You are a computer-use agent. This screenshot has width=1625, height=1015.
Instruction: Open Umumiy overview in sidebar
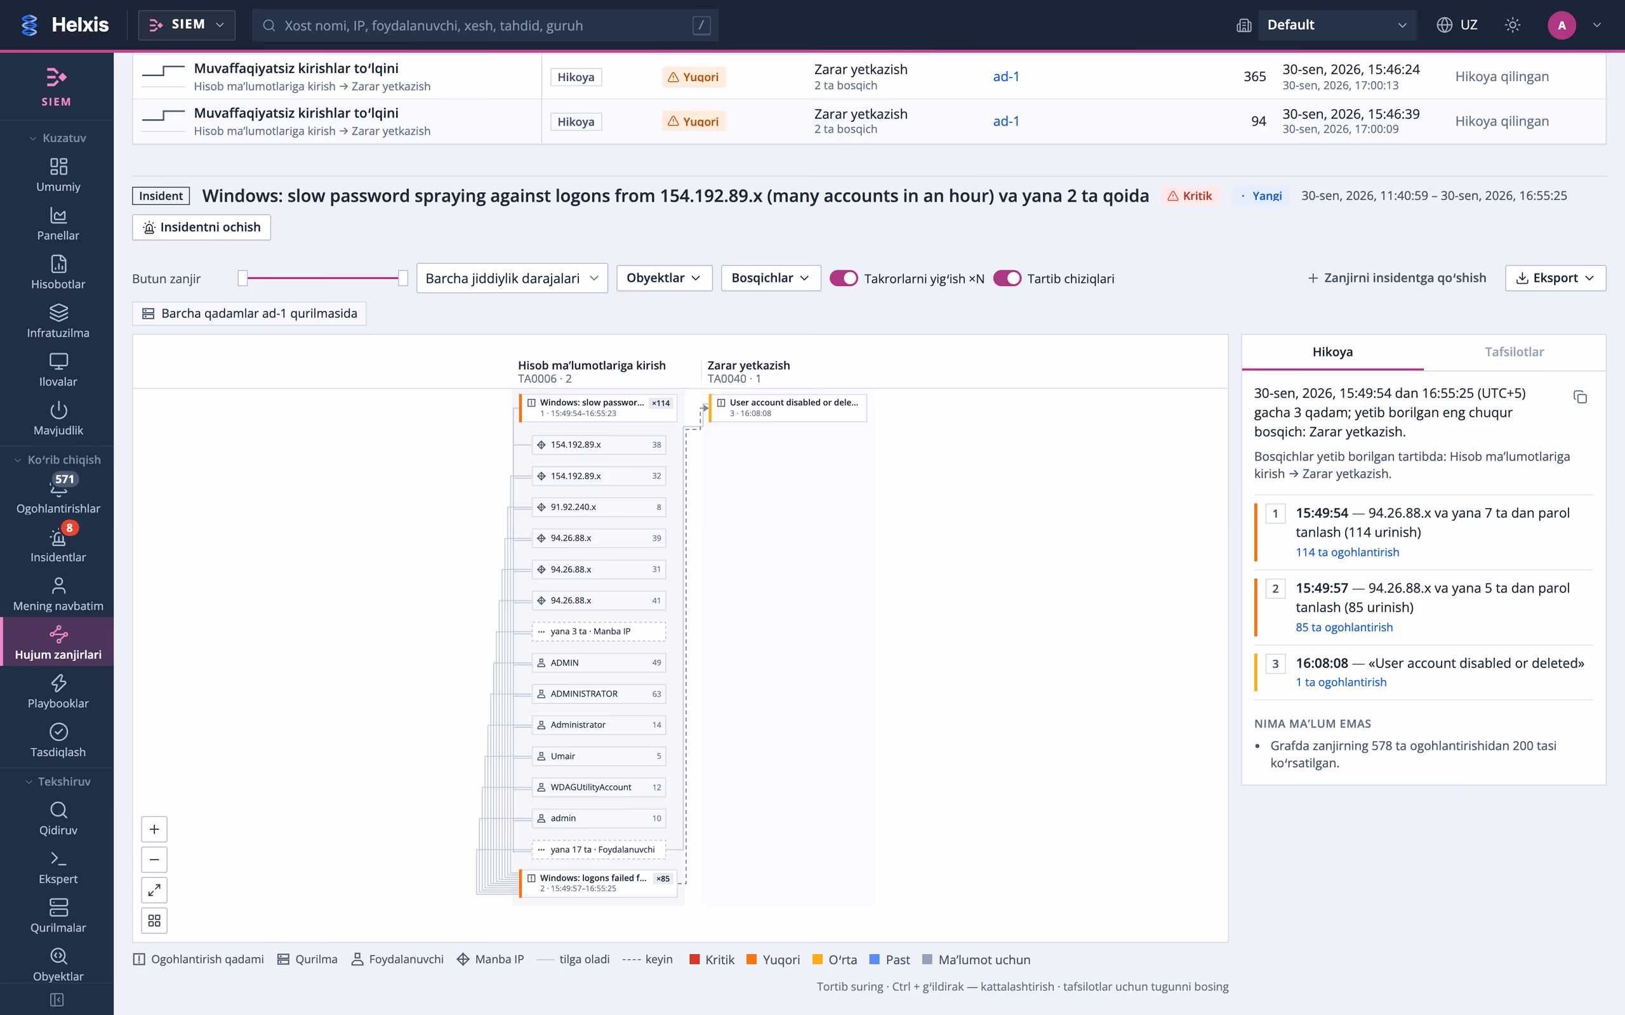pyautogui.click(x=58, y=175)
